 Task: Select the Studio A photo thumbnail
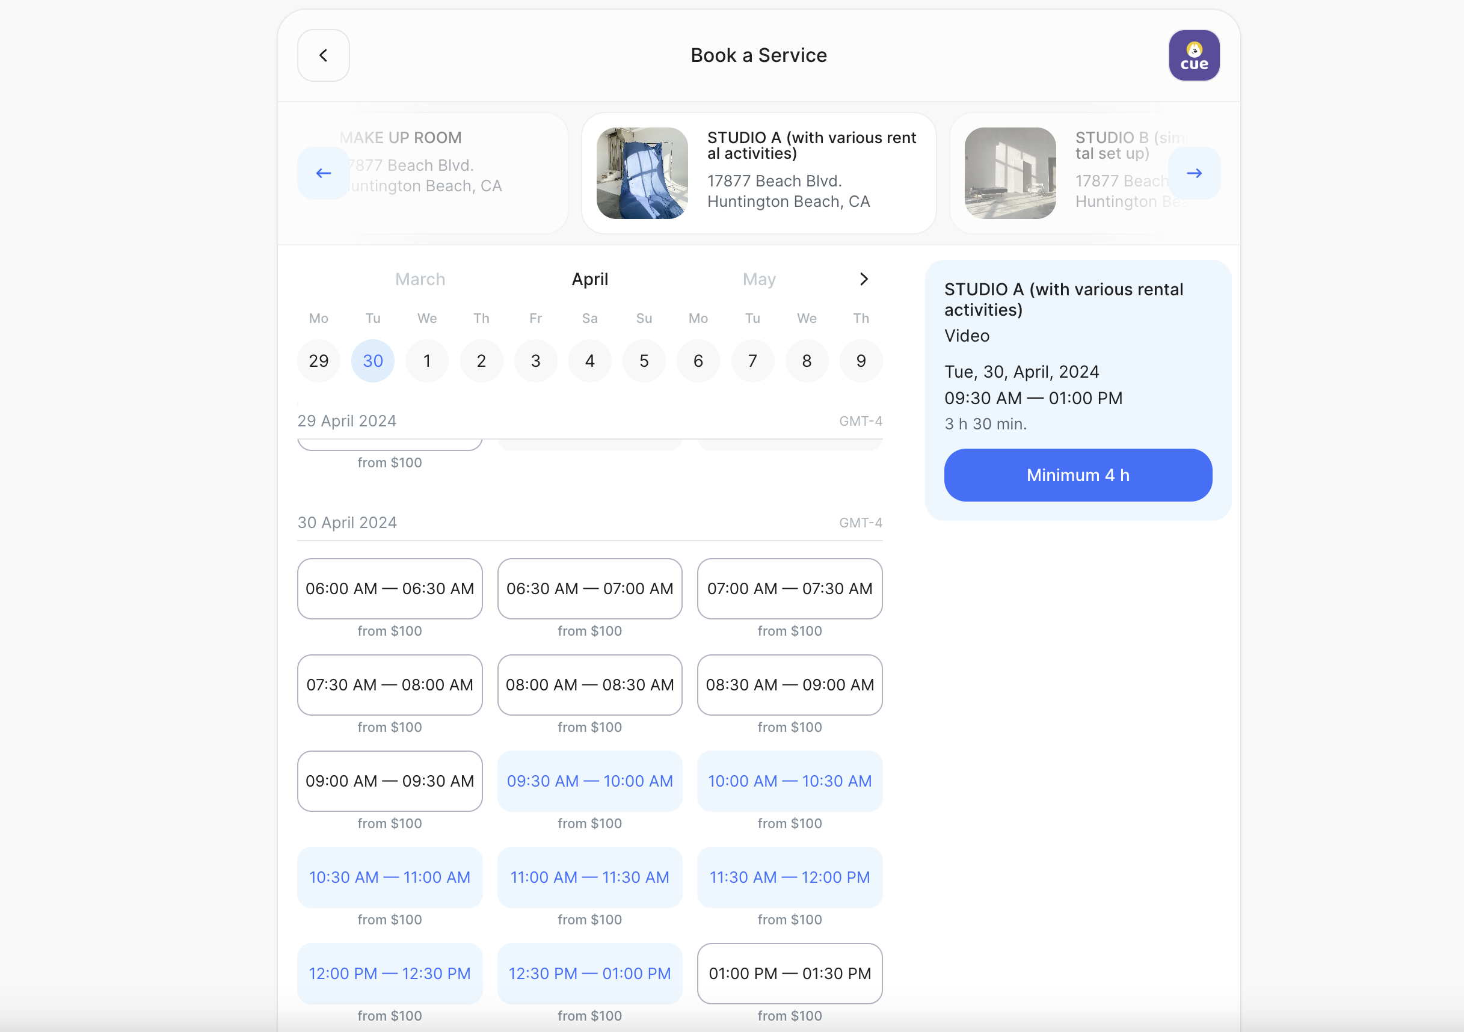pyautogui.click(x=641, y=173)
